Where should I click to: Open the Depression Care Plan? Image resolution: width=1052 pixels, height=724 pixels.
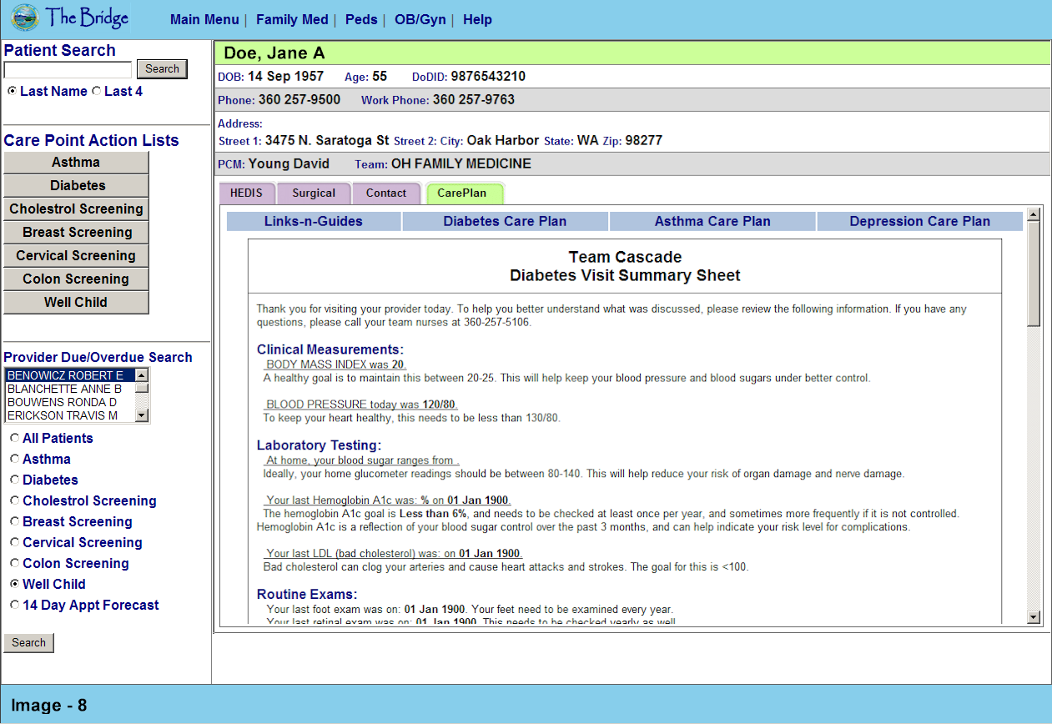click(x=920, y=221)
